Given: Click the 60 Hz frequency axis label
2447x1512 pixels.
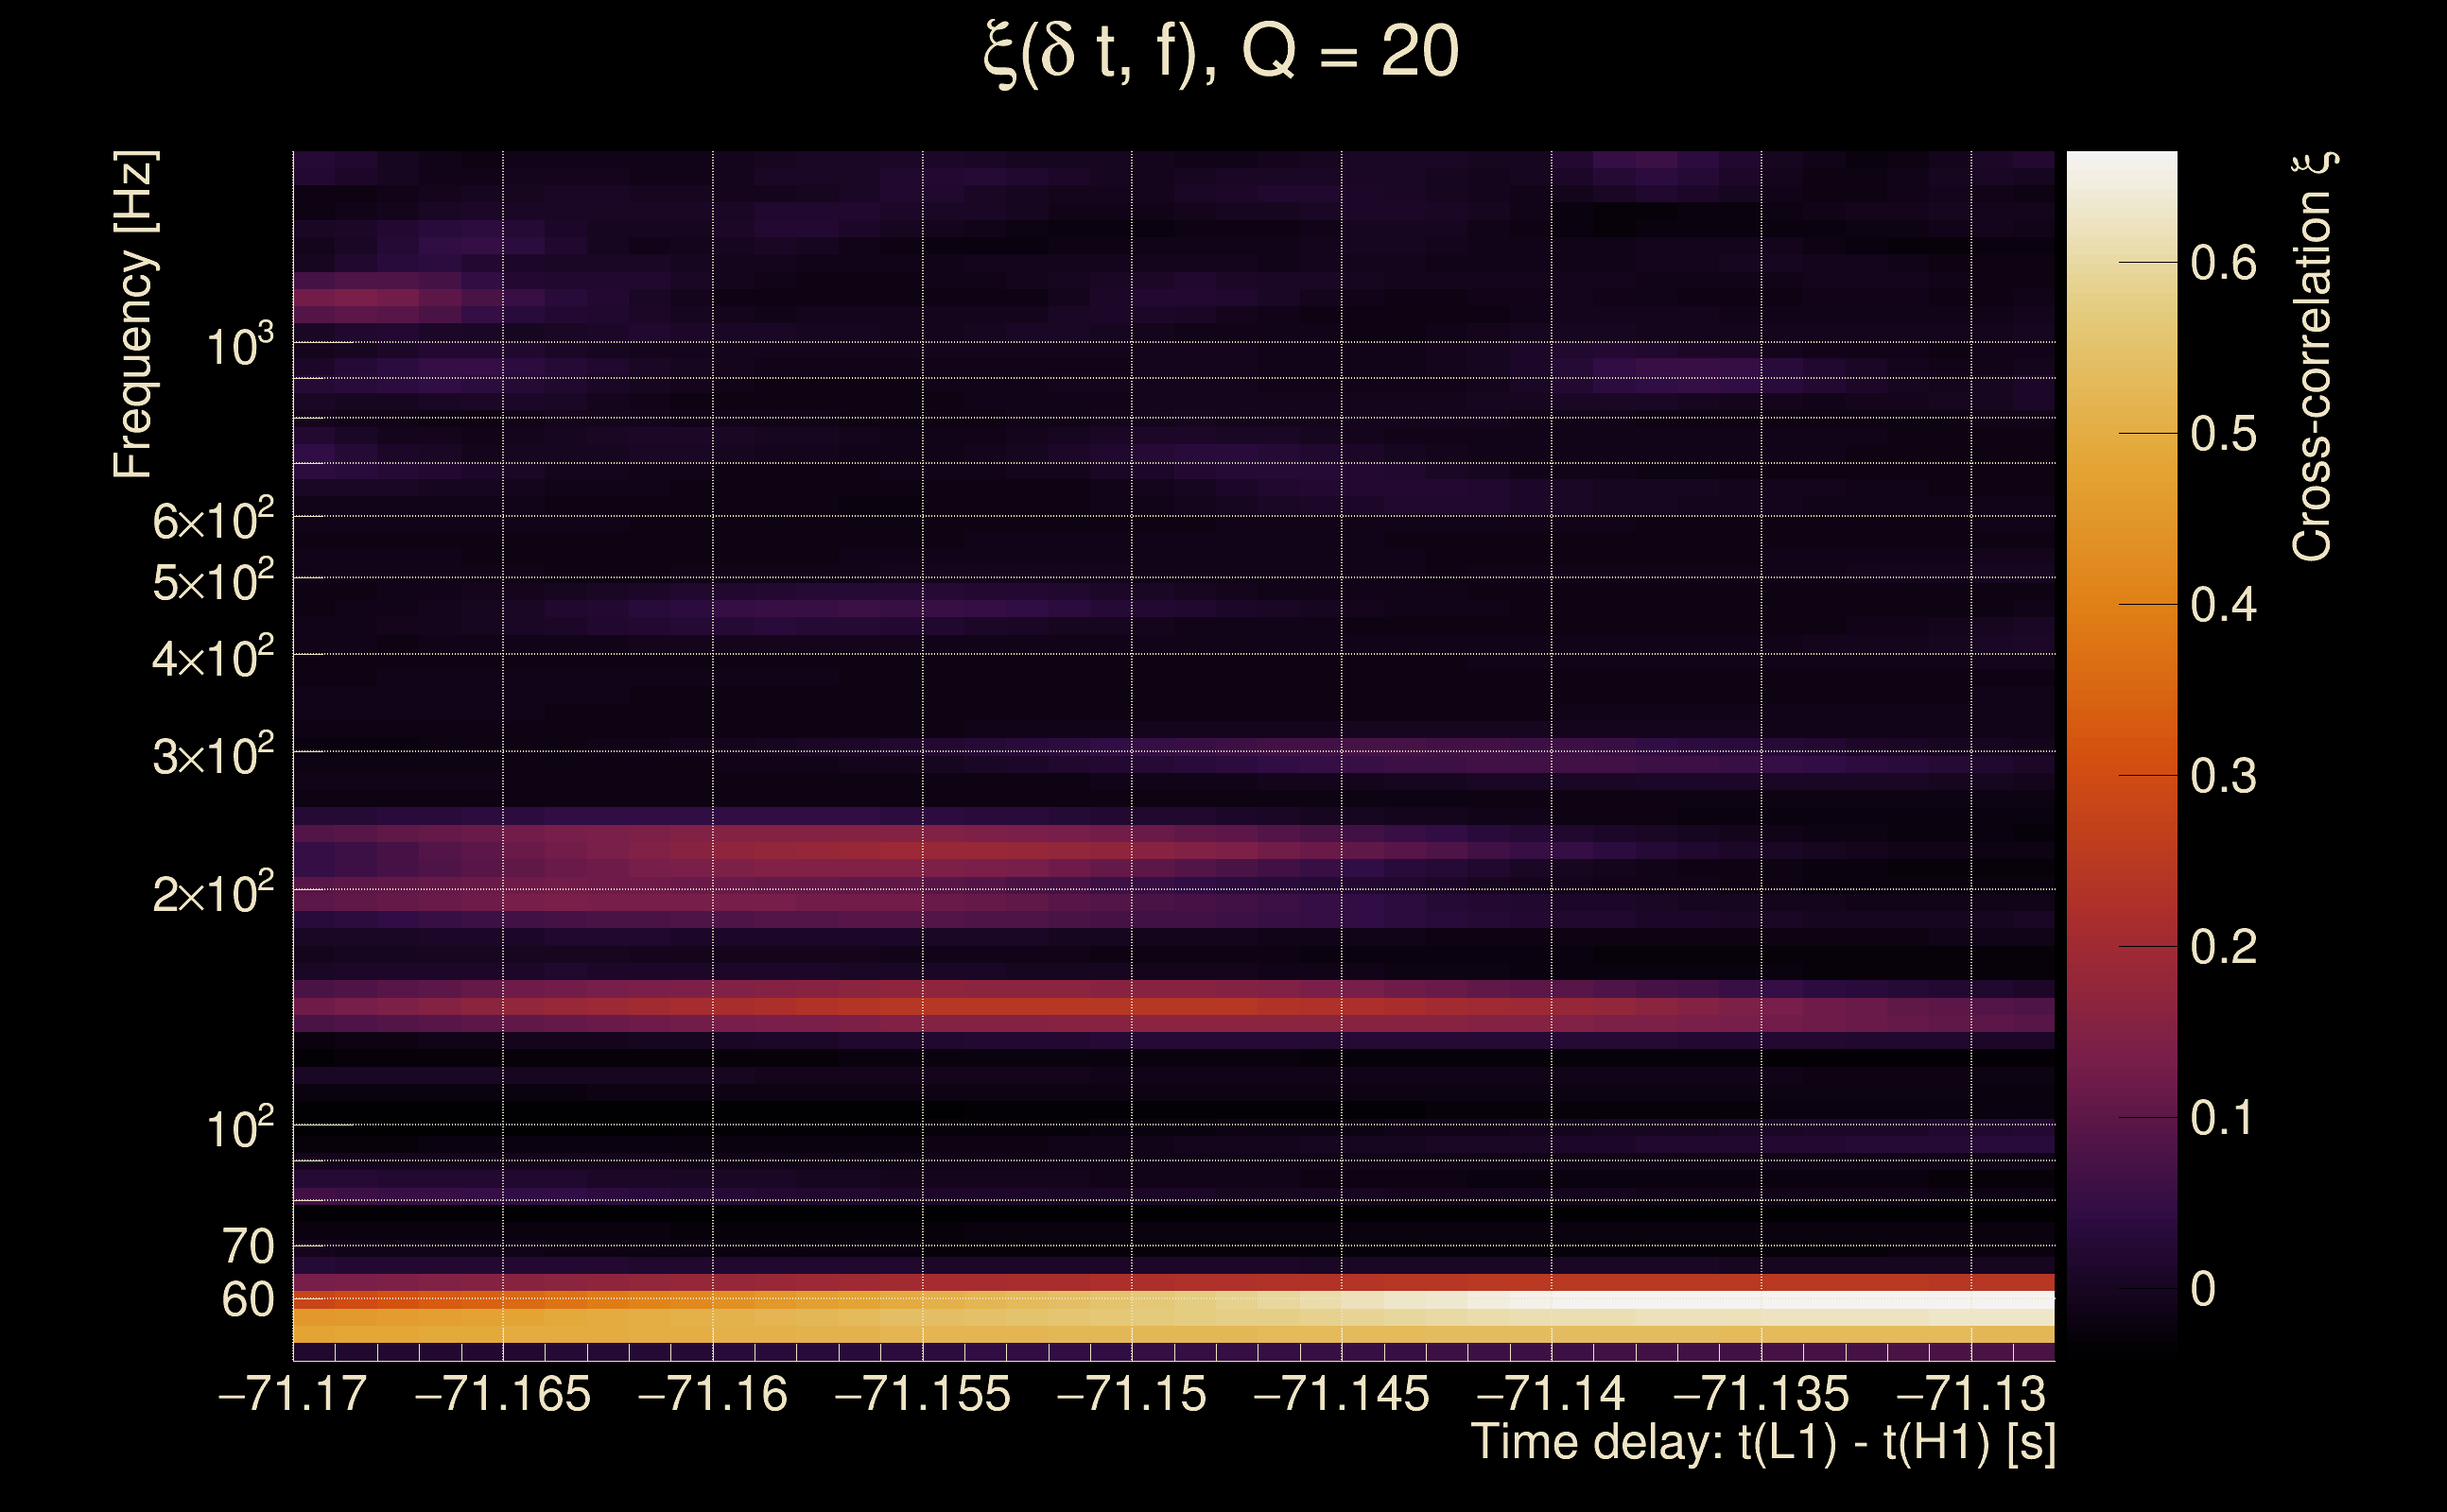Looking at the screenshot, I should (247, 1300).
